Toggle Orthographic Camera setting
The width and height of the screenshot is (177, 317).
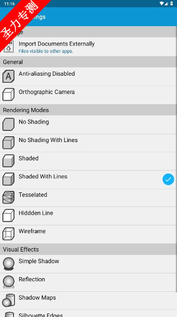click(89, 95)
